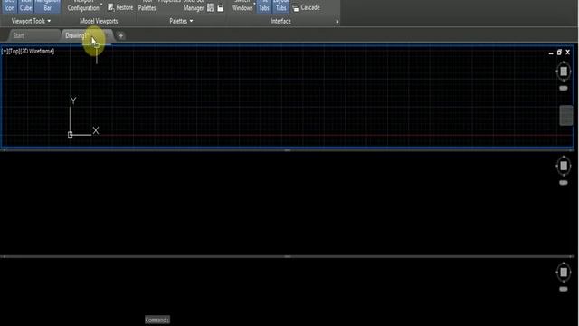The width and height of the screenshot is (579, 326).
Task: Toggle the View Cube button
Action: coord(25,6)
